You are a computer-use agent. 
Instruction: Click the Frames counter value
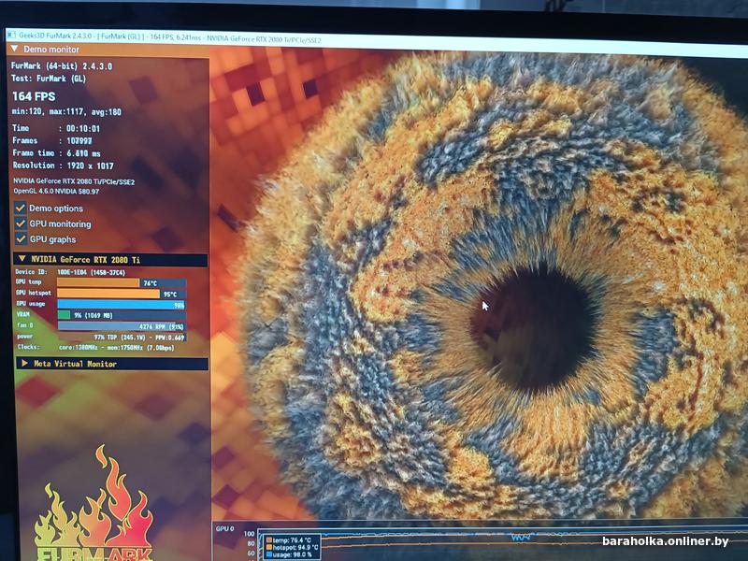point(79,141)
